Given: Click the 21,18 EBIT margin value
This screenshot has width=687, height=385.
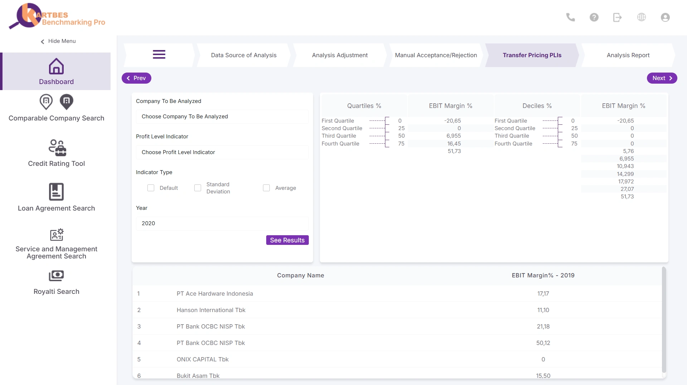Looking at the screenshot, I should (x=543, y=326).
